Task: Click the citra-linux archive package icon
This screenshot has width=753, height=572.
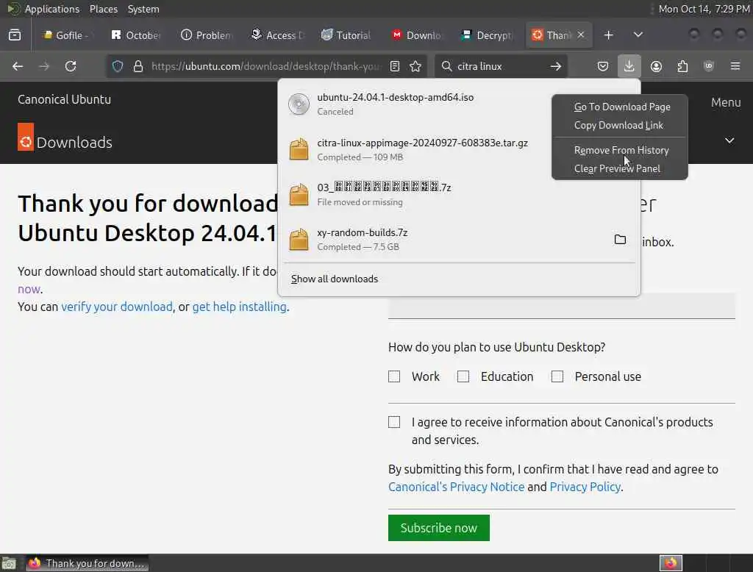Action: (299, 149)
